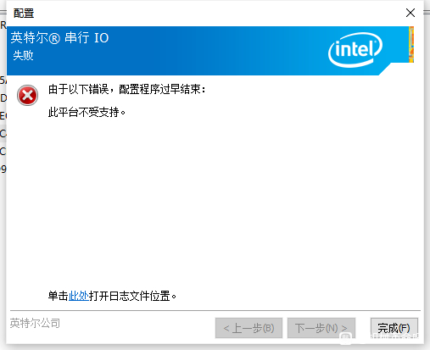Click the disabled 下一步(N) button
The image size is (430, 350).
point(321,328)
